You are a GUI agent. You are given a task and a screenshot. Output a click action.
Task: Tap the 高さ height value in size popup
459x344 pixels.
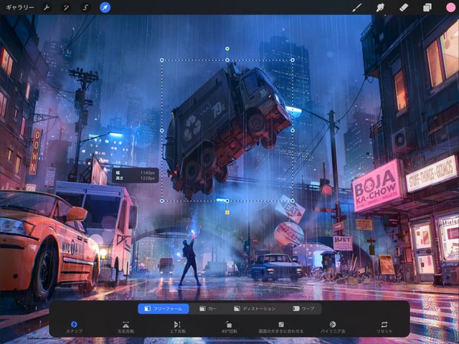(x=148, y=178)
